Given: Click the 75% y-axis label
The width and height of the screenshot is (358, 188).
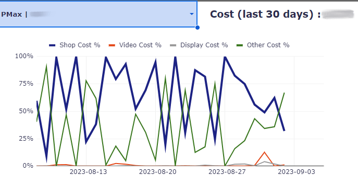Looking at the screenshot, I should coord(26,84).
